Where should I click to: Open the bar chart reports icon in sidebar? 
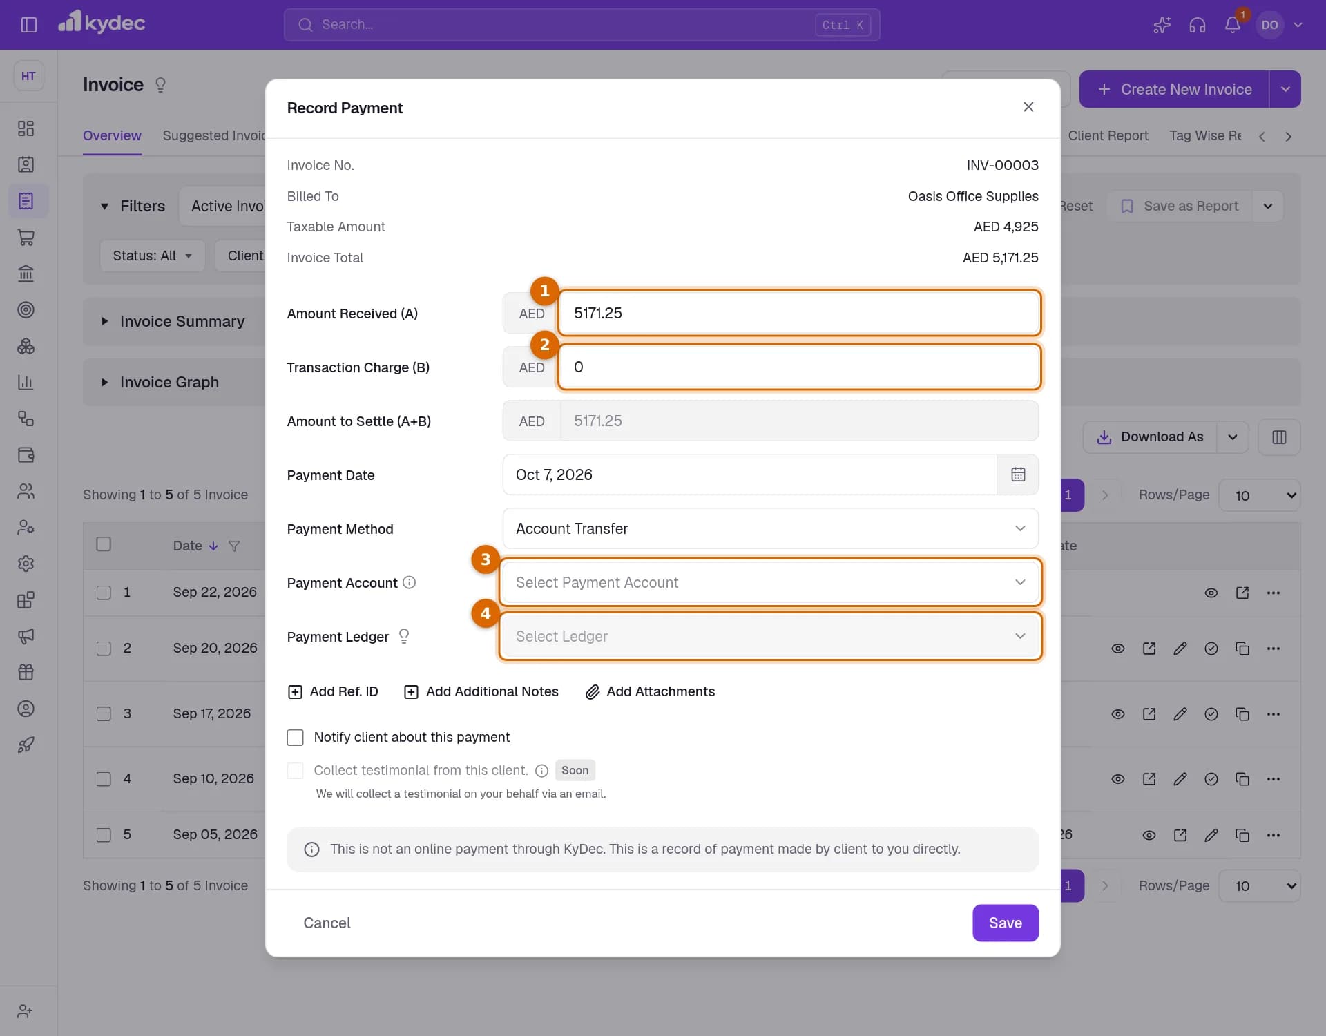26,383
